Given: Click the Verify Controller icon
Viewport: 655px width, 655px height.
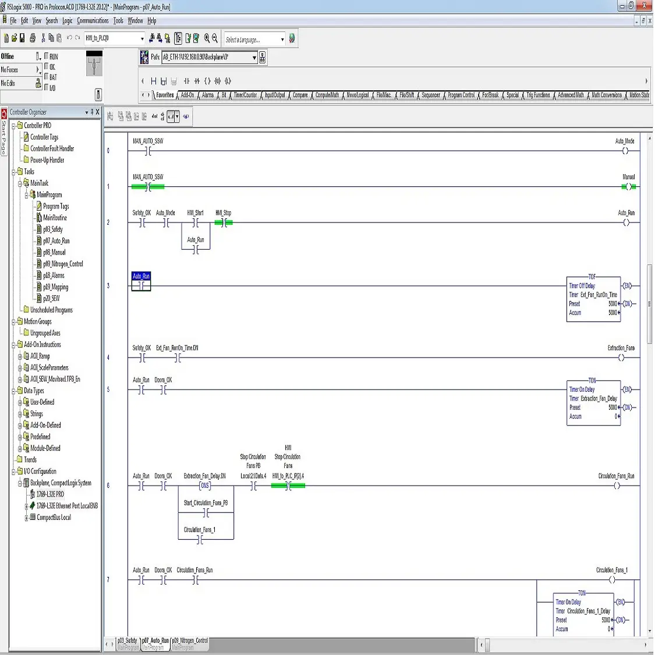Looking at the screenshot, I should point(196,38).
